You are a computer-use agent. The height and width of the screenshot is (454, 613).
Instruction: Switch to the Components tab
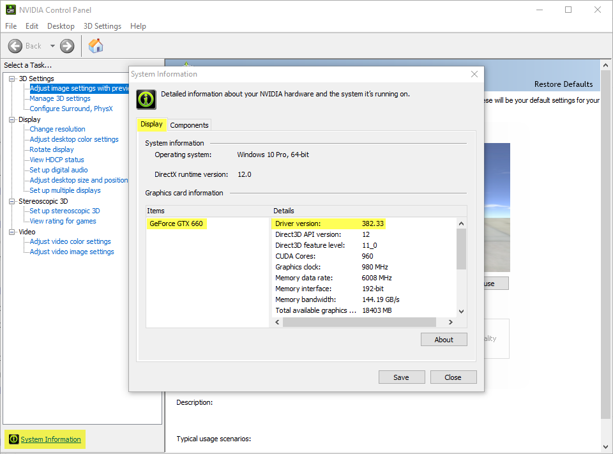189,125
